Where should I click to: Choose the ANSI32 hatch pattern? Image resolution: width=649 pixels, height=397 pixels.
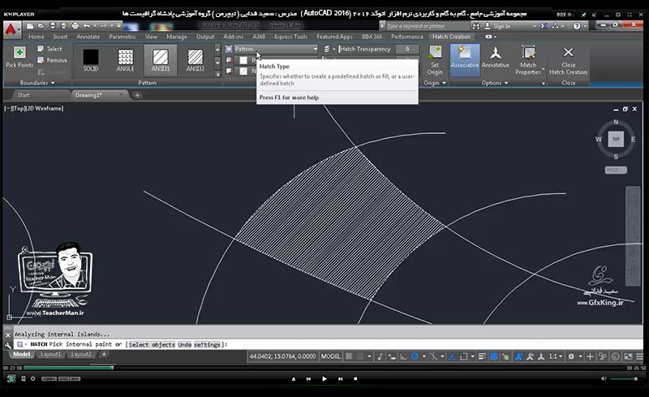tap(195, 61)
